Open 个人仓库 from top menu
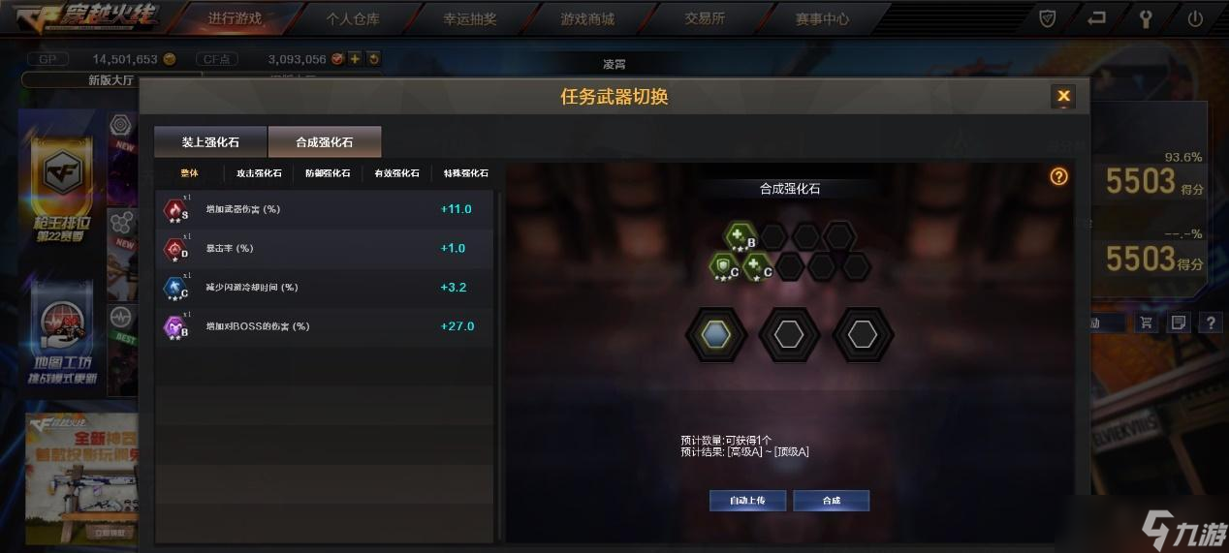The width and height of the screenshot is (1229, 553). (353, 18)
